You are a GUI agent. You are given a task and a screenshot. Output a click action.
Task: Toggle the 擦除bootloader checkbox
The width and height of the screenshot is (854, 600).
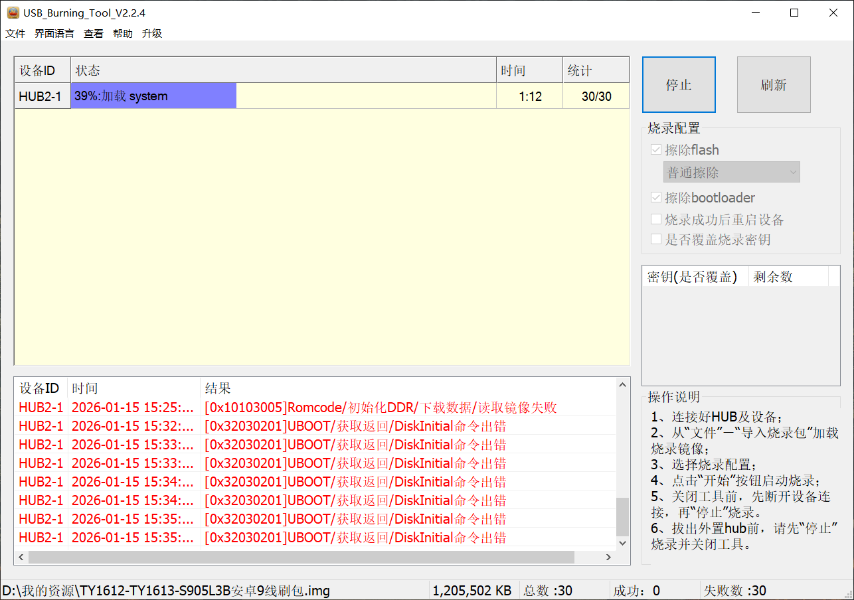pyautogui.click(x=656, y=198)
